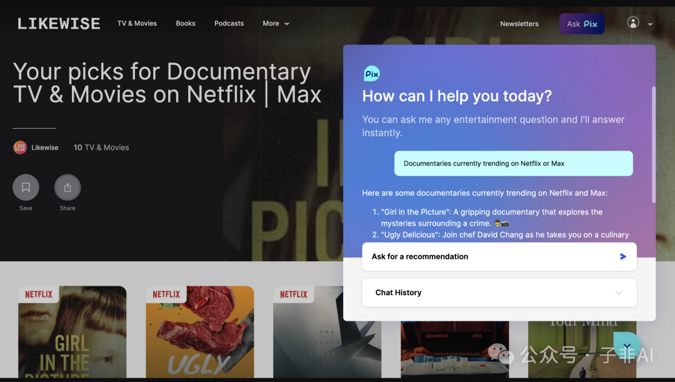Open the Books section

(x=186, y=23)
